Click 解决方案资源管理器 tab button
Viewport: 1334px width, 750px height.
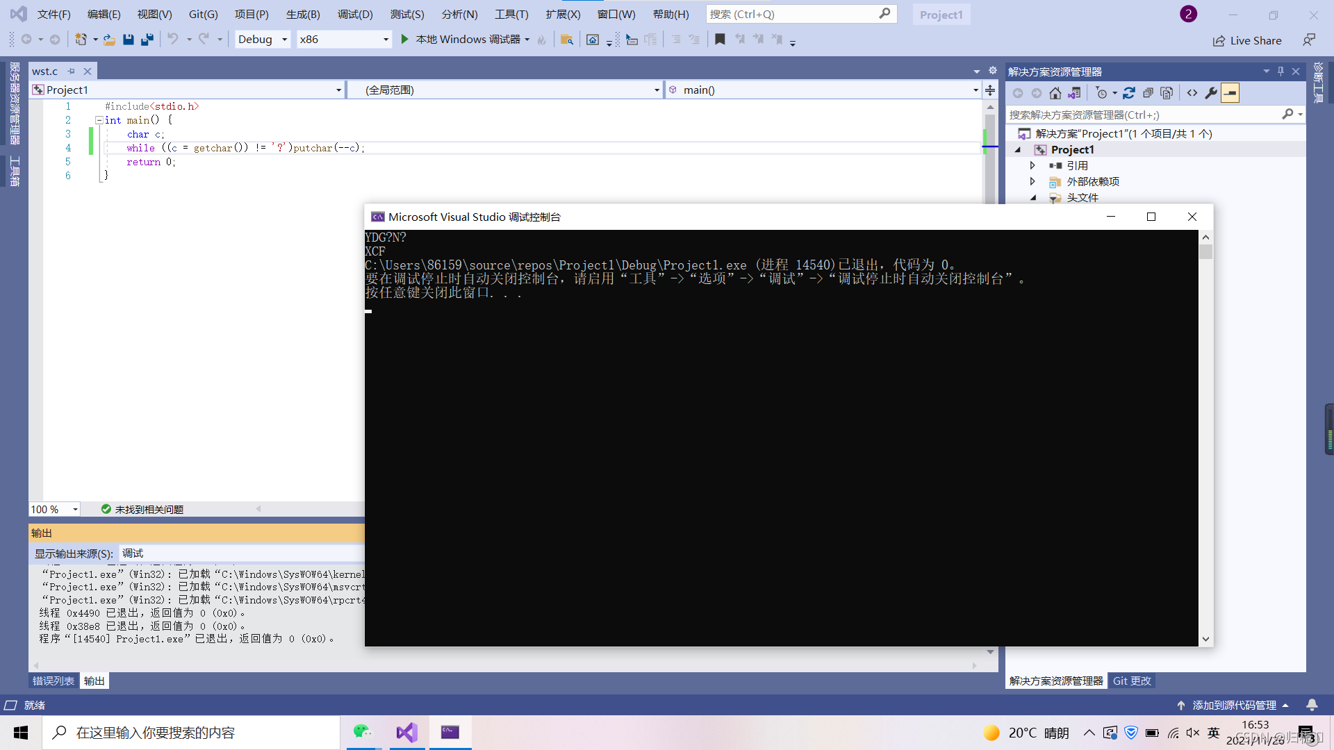[x=1055, y=681]
